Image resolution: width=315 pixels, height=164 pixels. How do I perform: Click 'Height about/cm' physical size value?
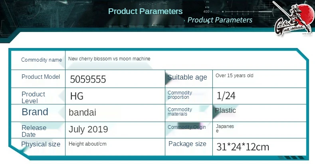[x=87, y=144]
